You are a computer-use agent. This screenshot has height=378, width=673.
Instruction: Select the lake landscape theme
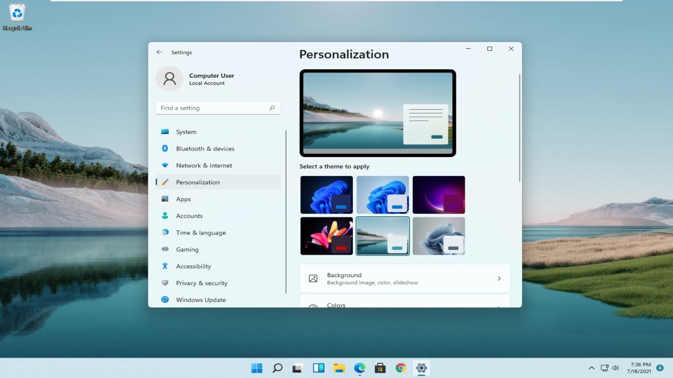383,236
